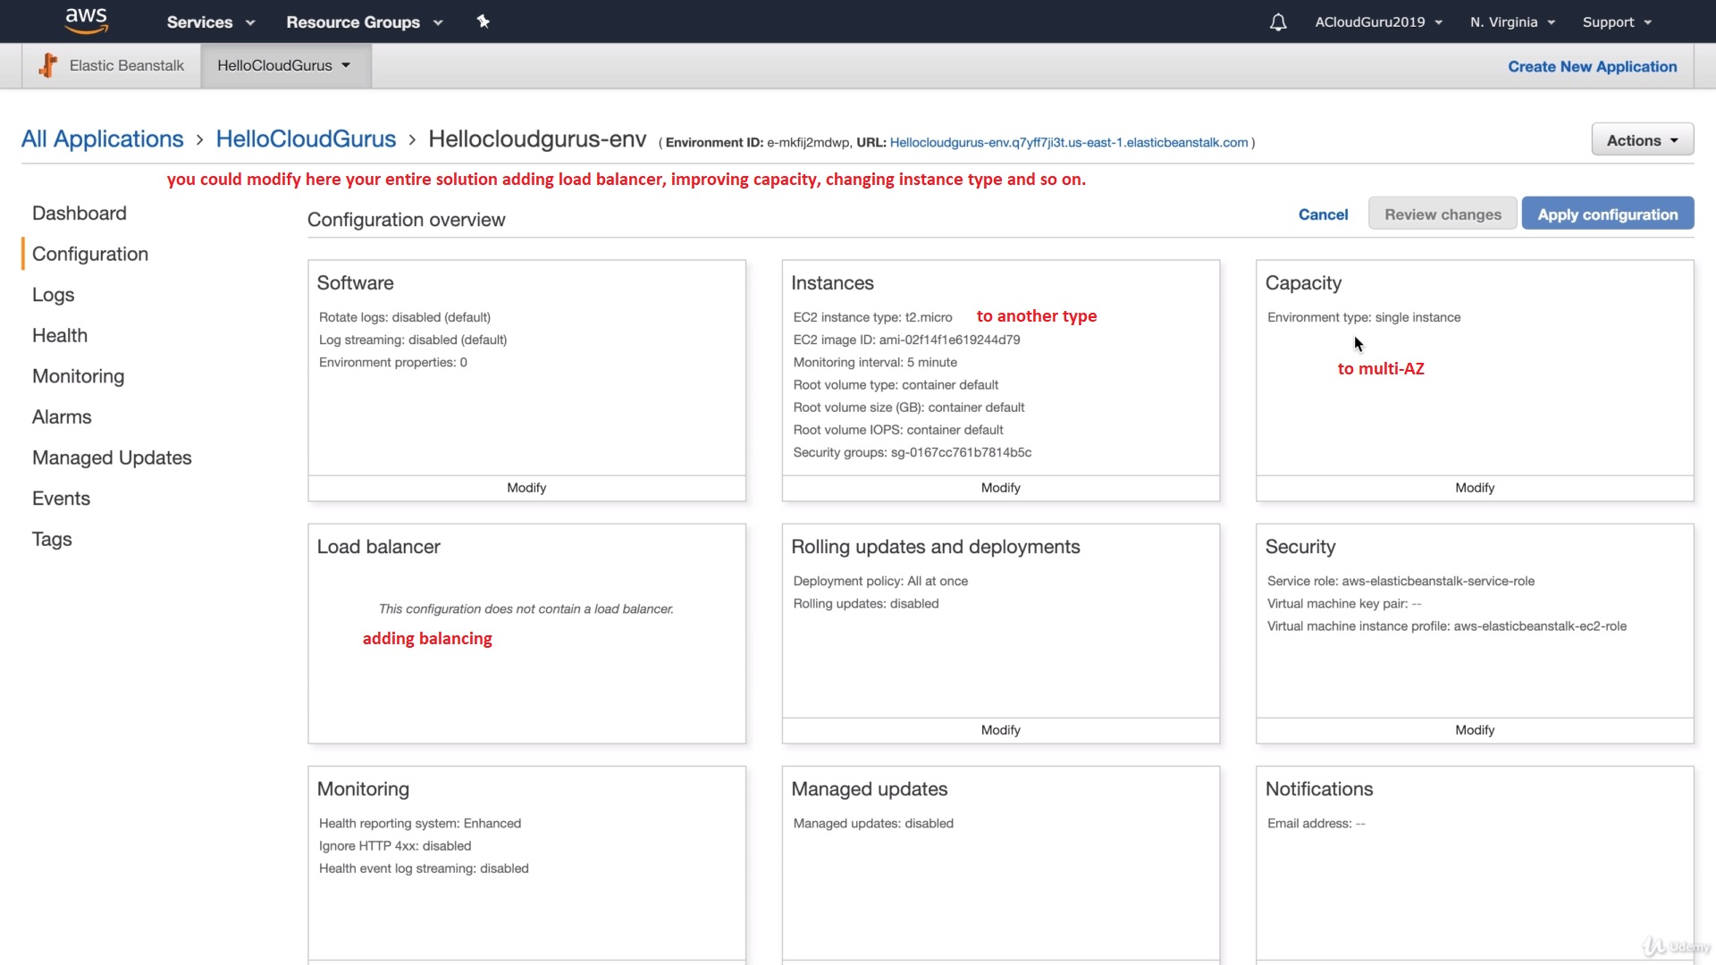Viewport: 1716px width, 965px height.
Task: Open the Services dropdown menu
Action: tap(210, 22)
